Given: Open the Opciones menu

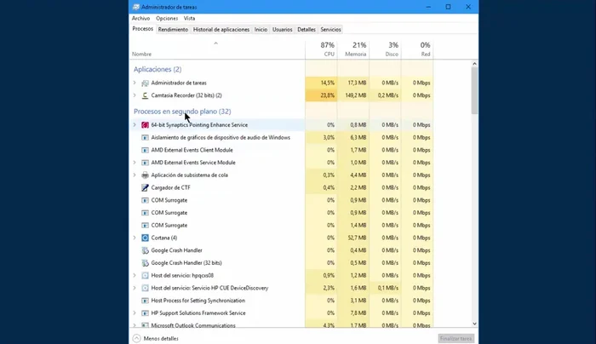Looking at the screenshot, I should point(167,18).
